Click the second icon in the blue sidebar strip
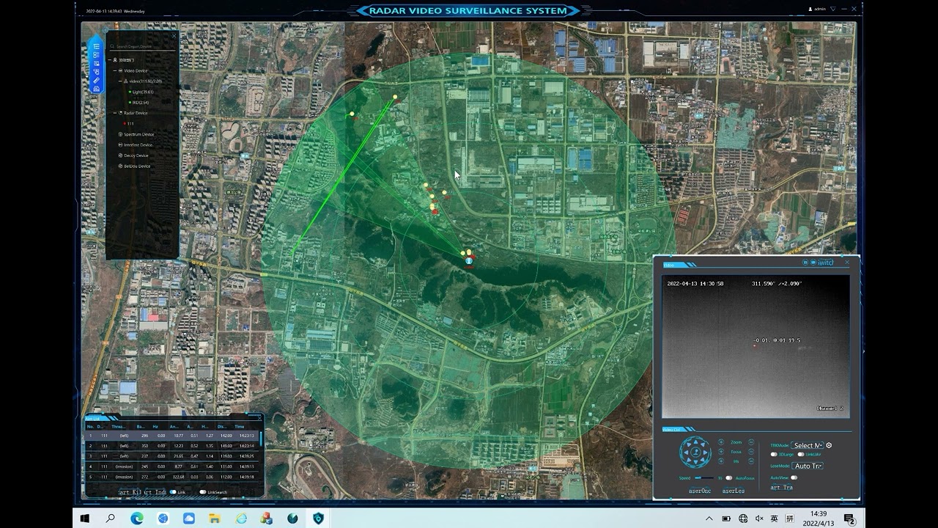 click(x=96, y=55)
